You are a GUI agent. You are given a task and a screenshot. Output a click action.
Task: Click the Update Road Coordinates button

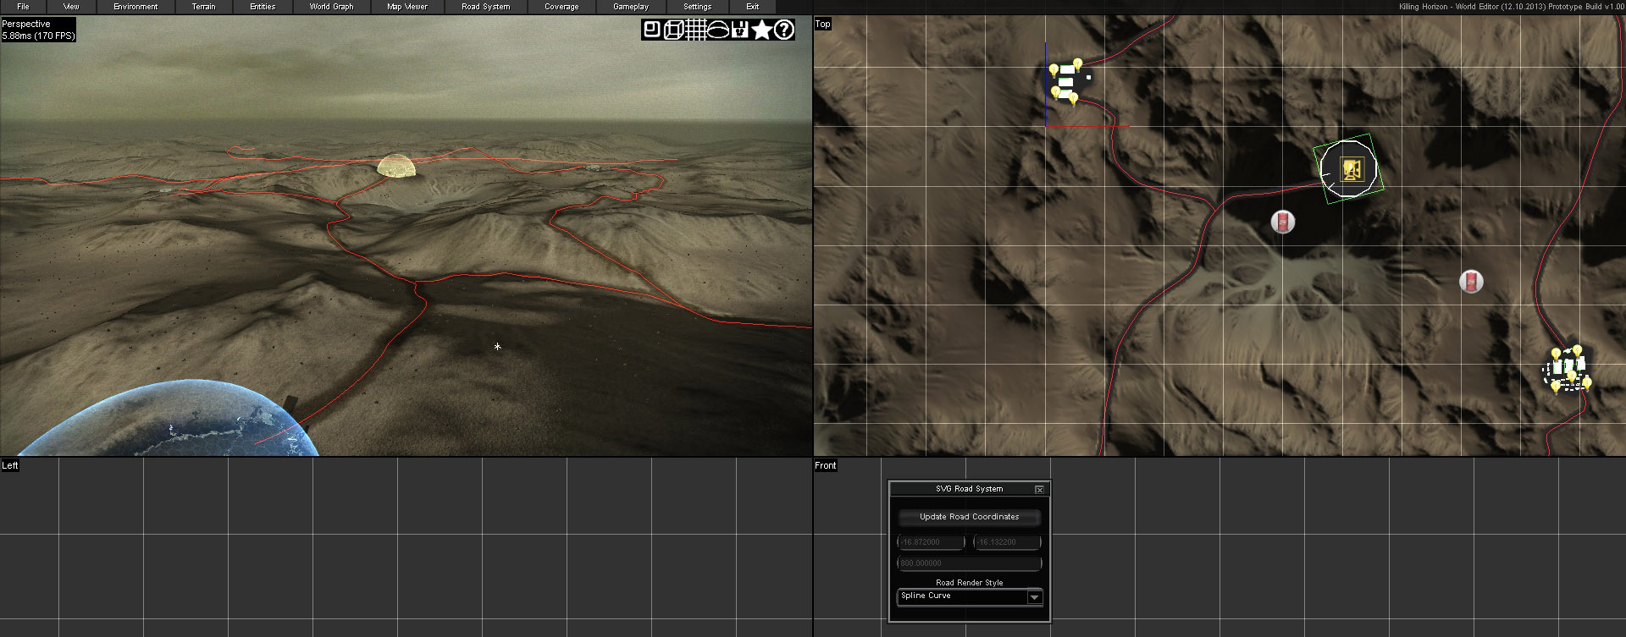coord(970,517)
